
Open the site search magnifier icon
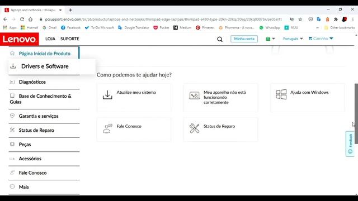[x=220, y=39]
